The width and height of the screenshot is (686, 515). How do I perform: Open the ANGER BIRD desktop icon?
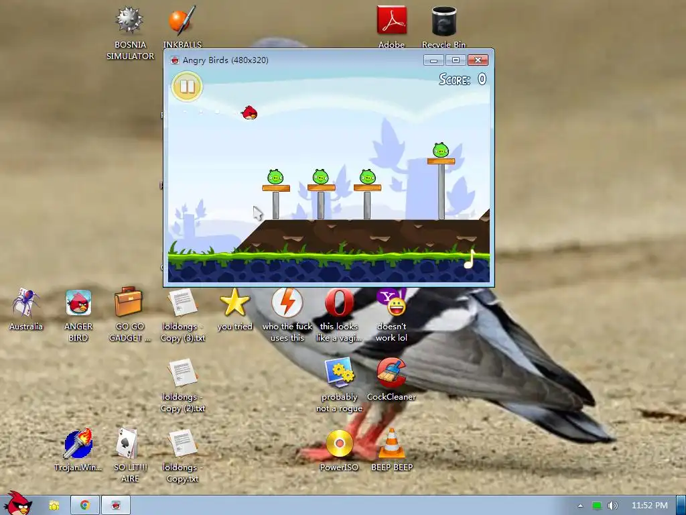tap(78, 315)
